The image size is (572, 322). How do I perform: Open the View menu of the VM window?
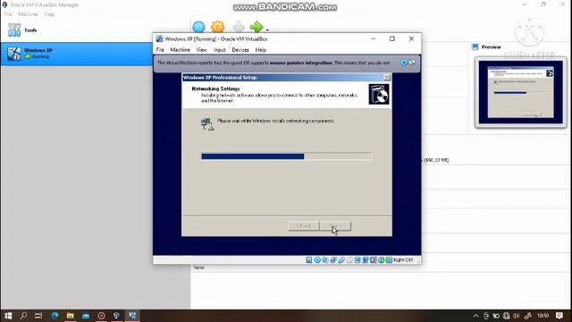point(201,50)
